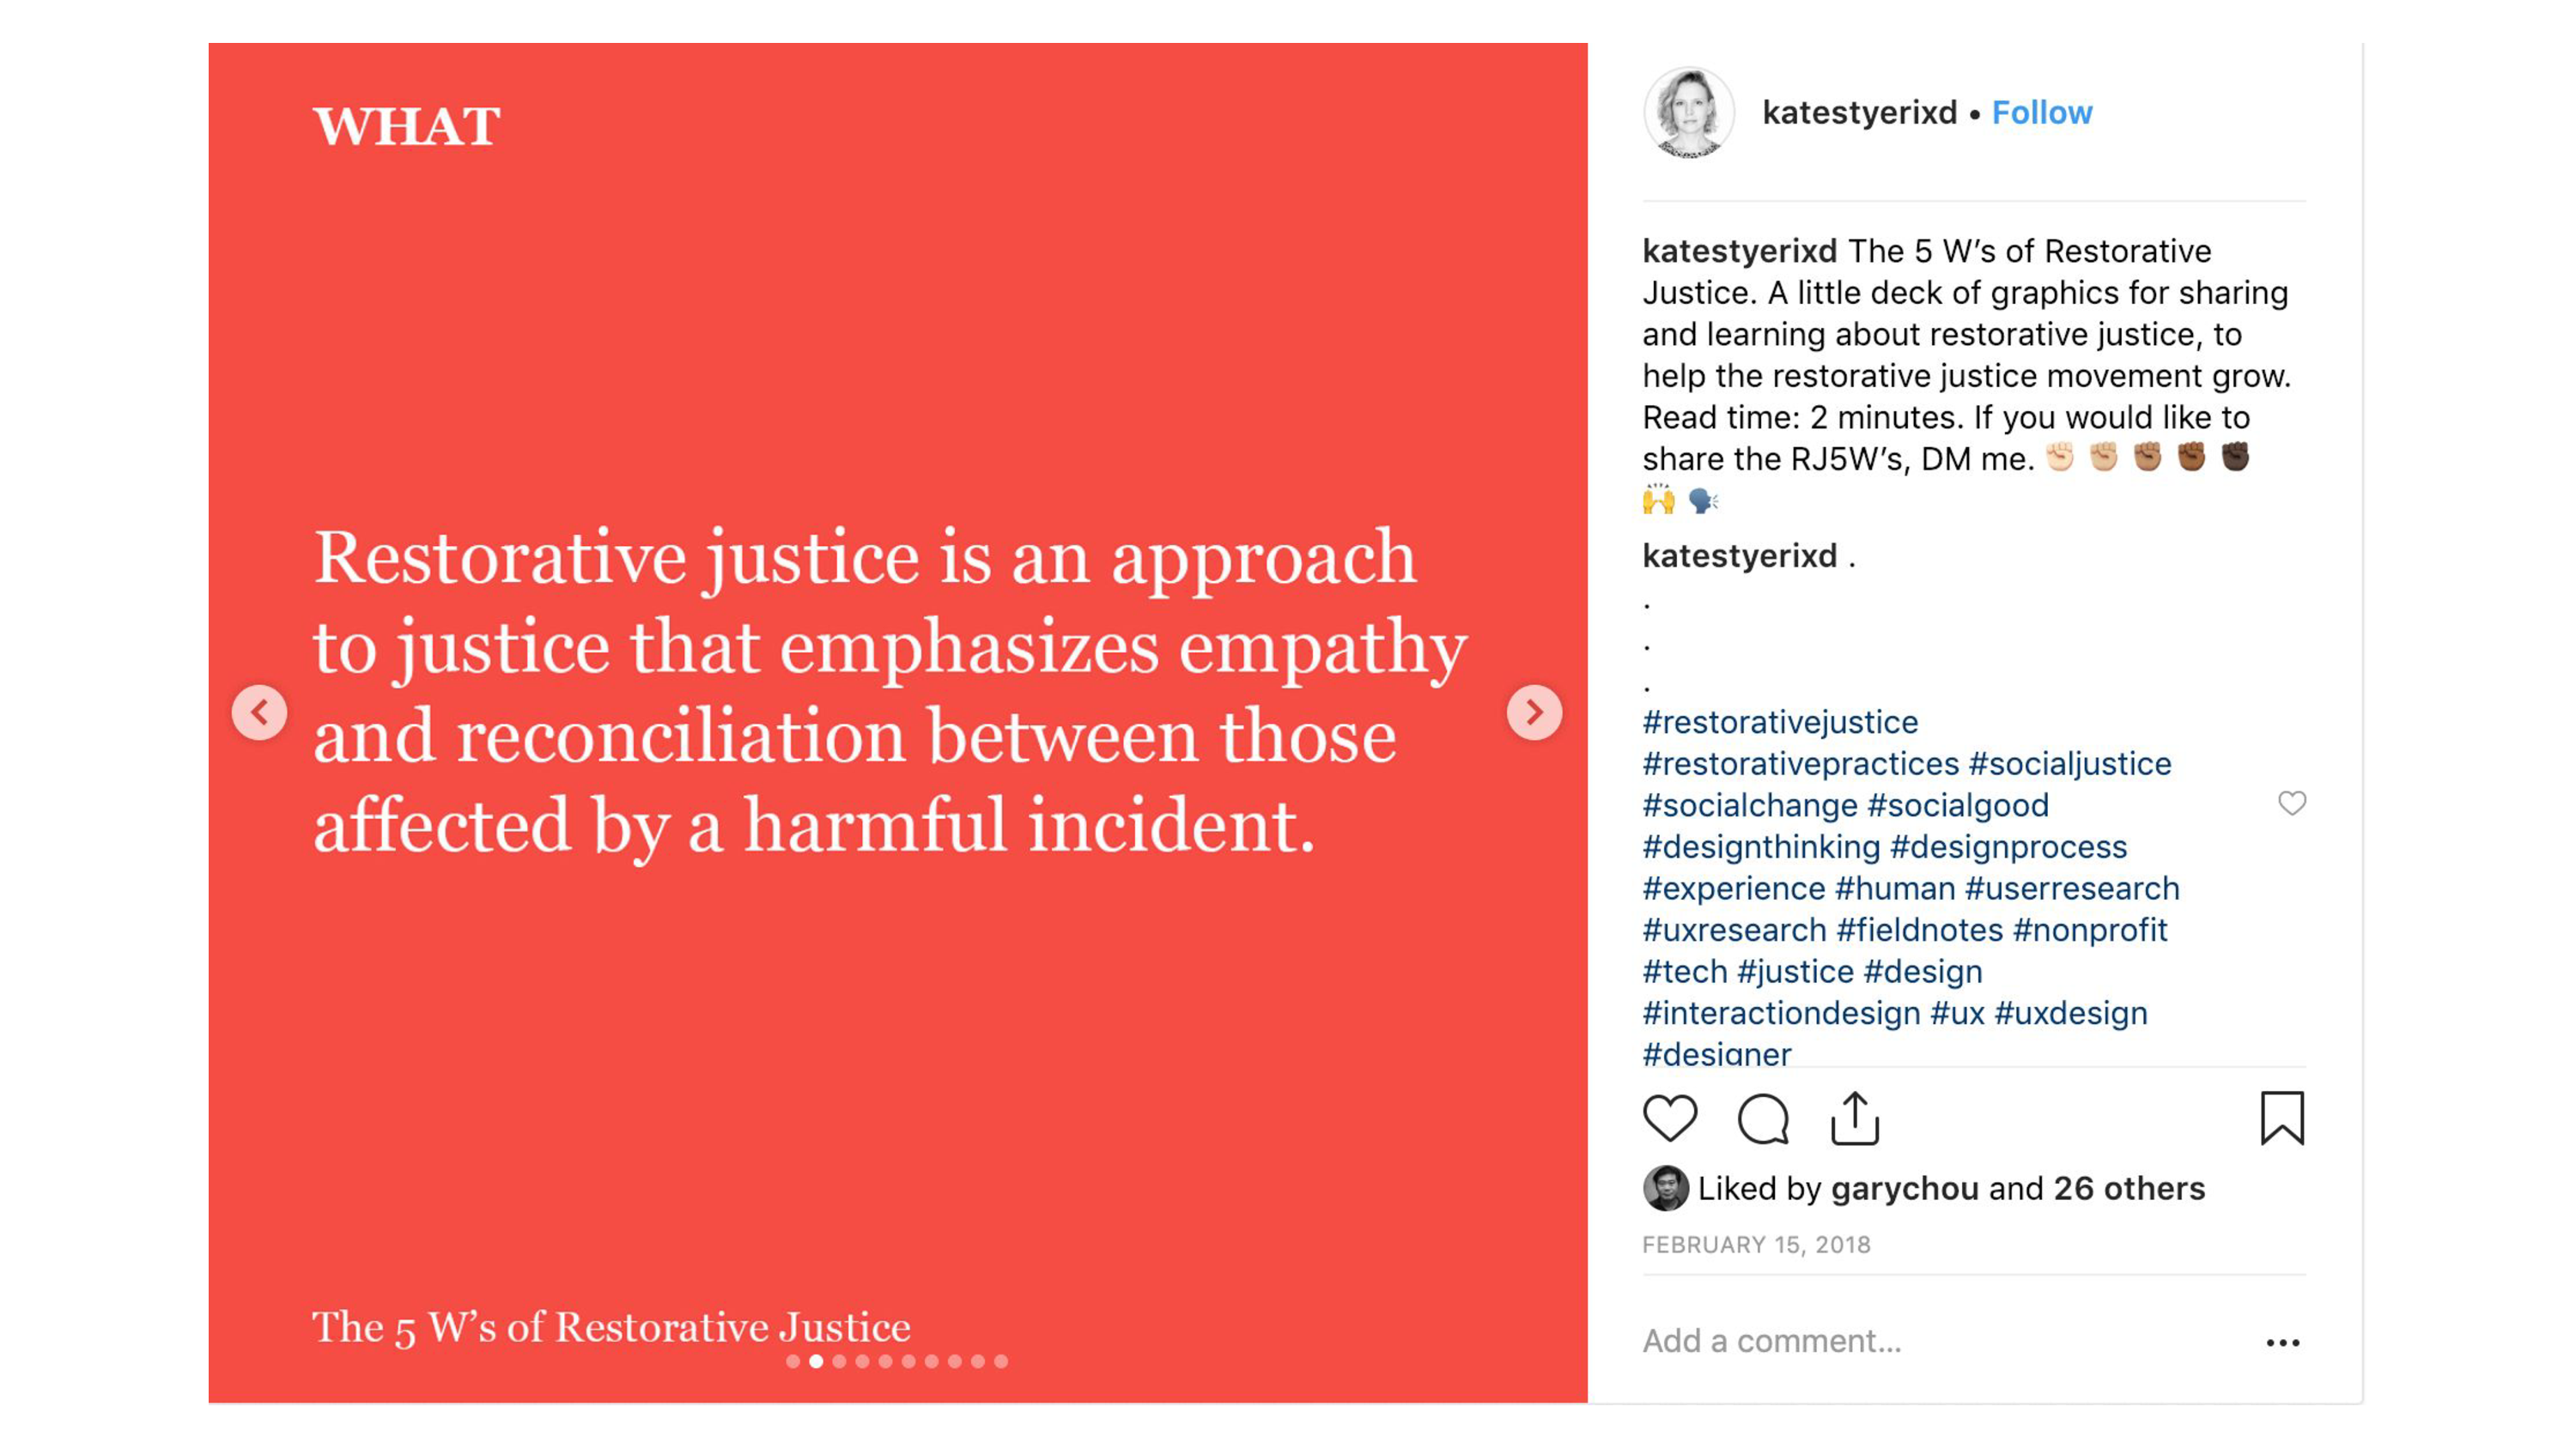Jump to first carousel dot indicator
The width and height of the screenshot is (2576, 1449).
[793, 1361]
